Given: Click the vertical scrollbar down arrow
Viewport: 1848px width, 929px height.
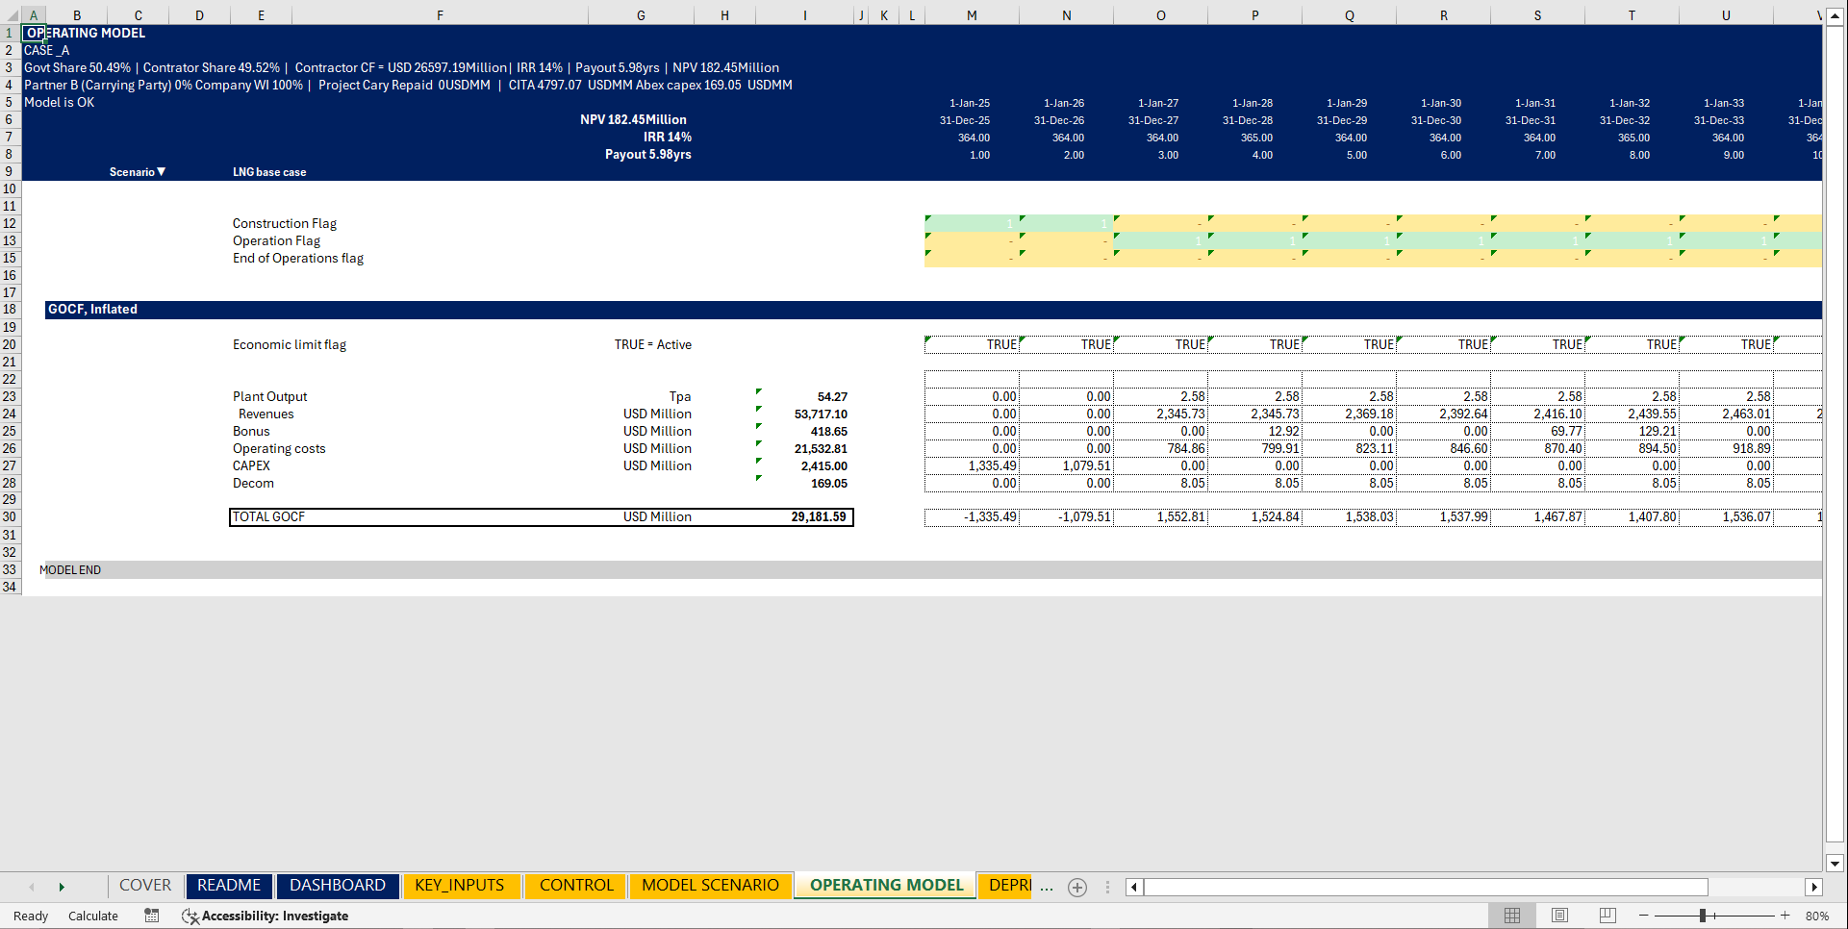Looking at the screenshot, I should tap(1835, 864).
